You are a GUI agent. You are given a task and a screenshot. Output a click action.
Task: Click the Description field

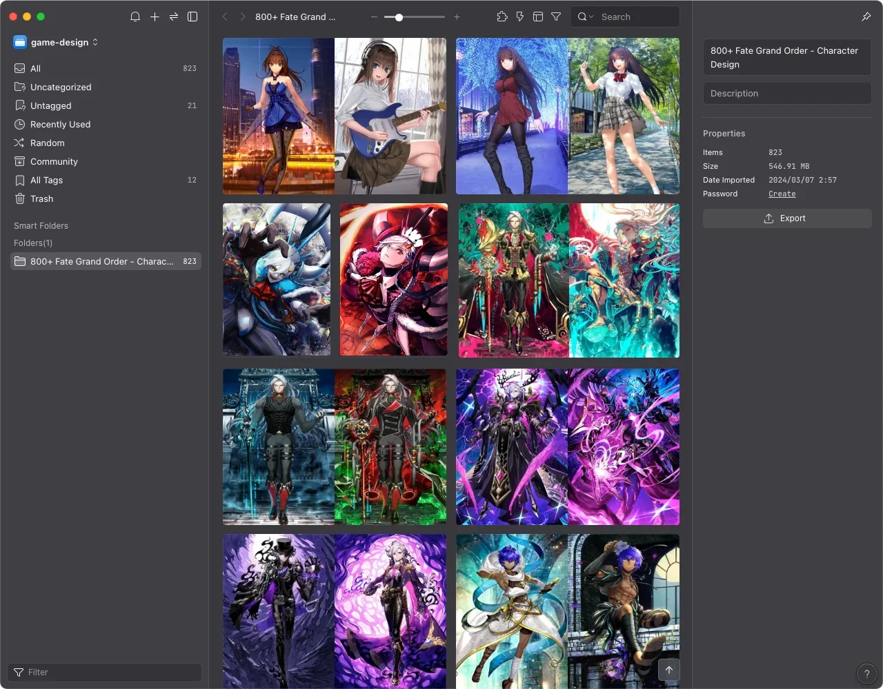click(x=787, y=93)
